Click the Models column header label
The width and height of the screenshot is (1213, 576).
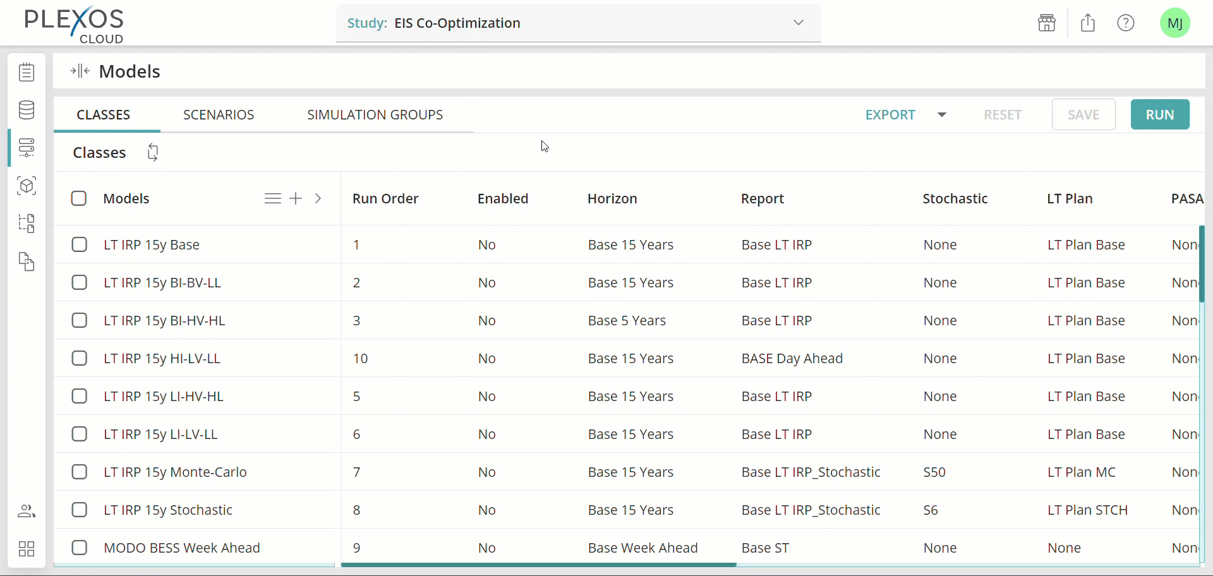126,198
